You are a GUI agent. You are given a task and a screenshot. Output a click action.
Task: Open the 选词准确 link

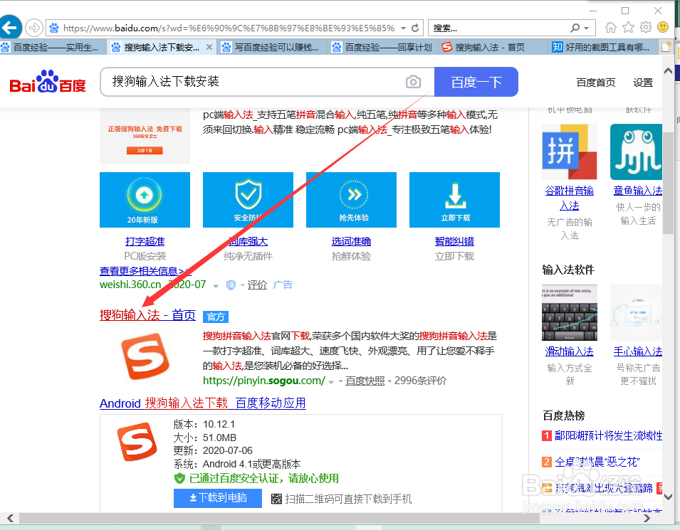[351, 241]
